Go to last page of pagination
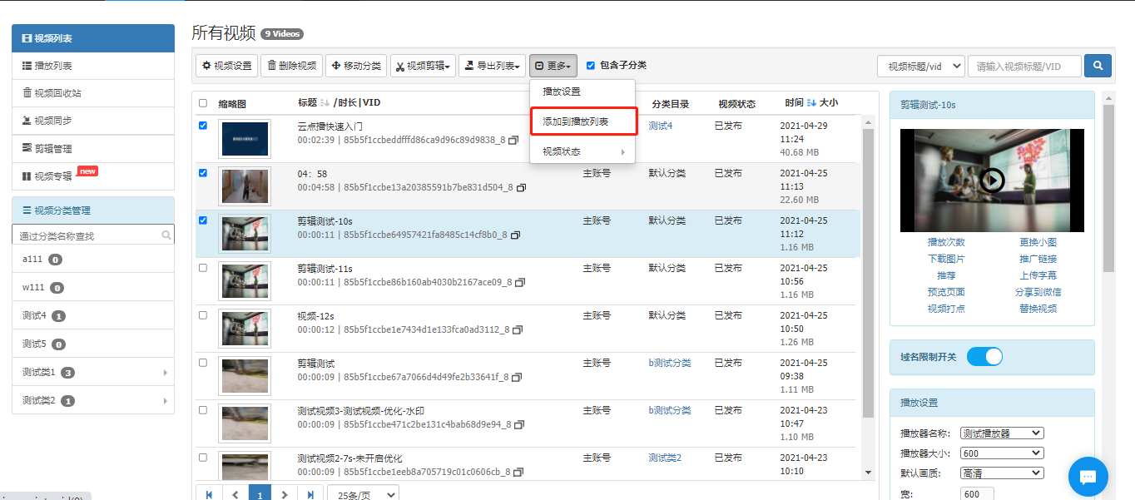 tap(310, 494)
